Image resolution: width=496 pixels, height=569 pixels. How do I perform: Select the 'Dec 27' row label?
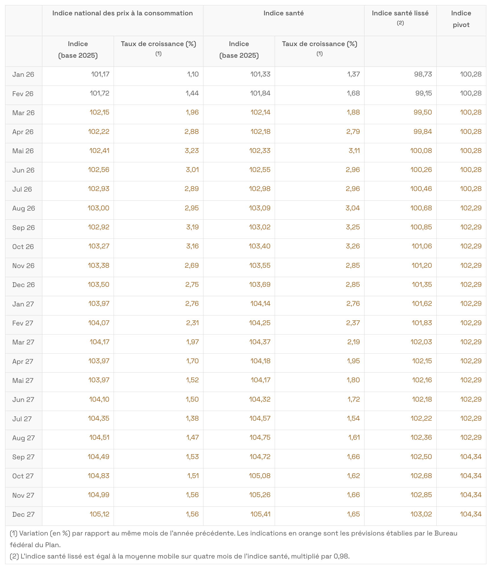coord(23,514)
